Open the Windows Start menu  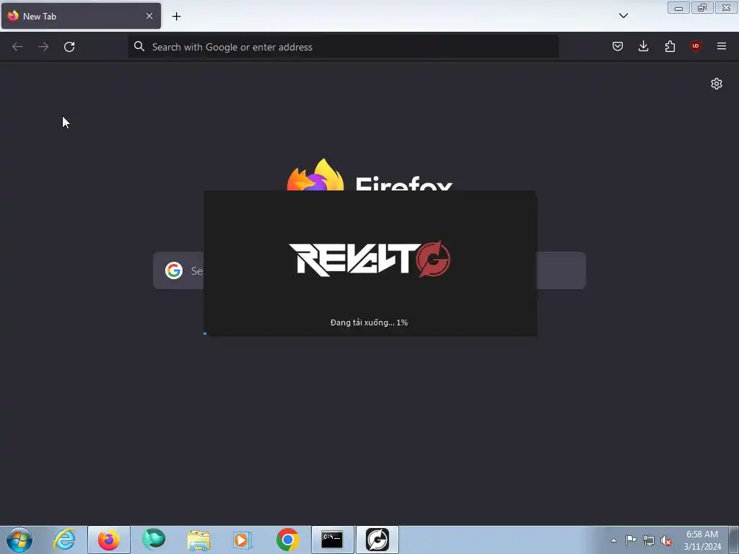(19, 540)
